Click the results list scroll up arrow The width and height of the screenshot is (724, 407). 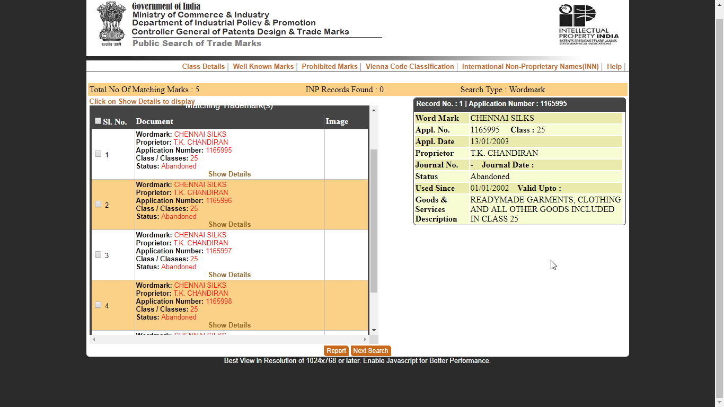(x=374, y=110)
